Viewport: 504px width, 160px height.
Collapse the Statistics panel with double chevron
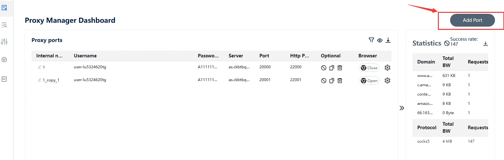click(x=402, y=108)
